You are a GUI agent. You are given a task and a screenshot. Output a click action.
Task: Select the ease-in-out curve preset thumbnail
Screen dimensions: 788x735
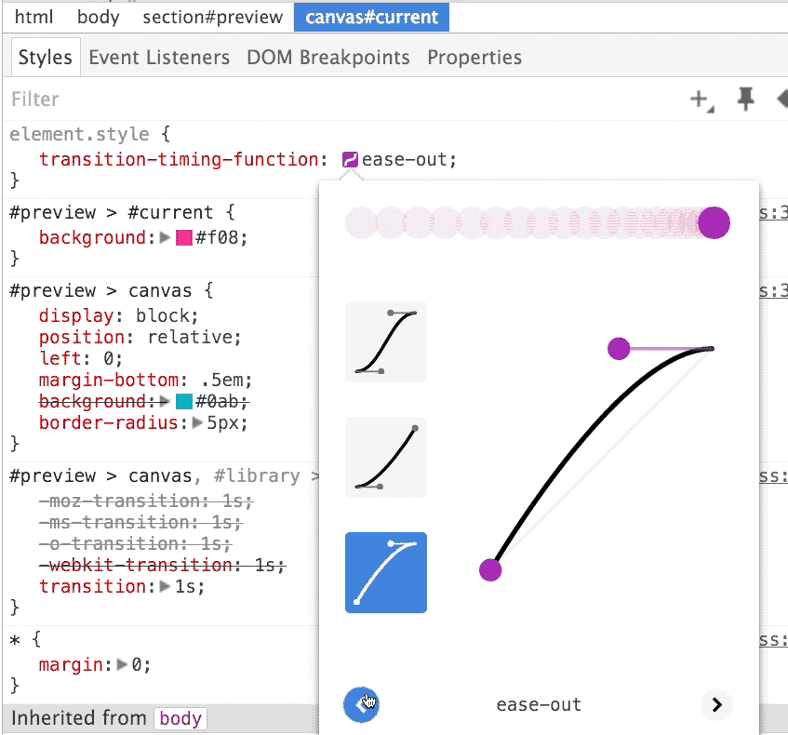[x=386, y=341]
